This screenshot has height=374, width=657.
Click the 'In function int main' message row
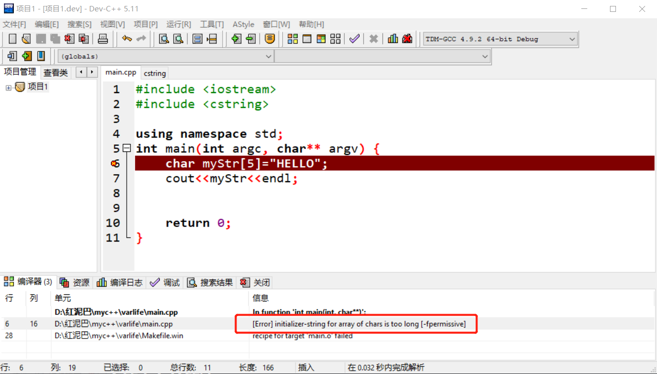(x=328, y=312)
